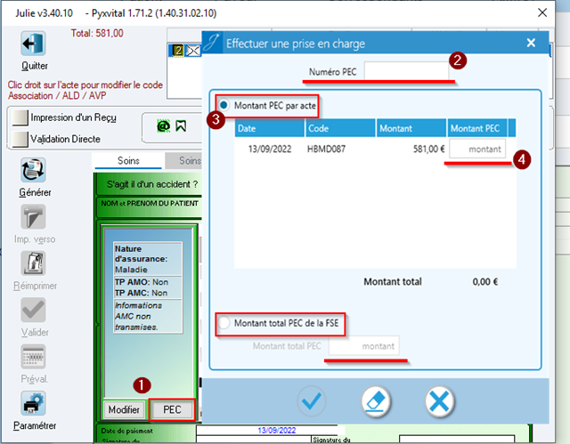Click the Date column header
570x444 pixels.
coord(269,128)
